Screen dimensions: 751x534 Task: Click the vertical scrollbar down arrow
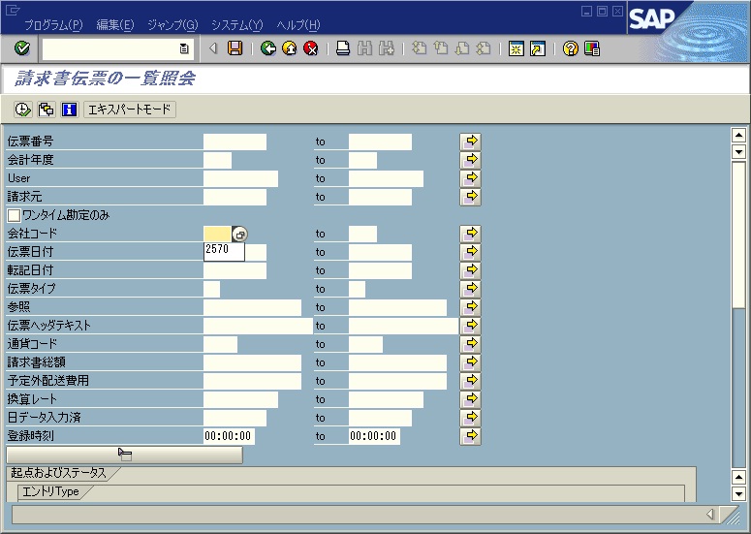pyautogui.click(x=738, y=493)
